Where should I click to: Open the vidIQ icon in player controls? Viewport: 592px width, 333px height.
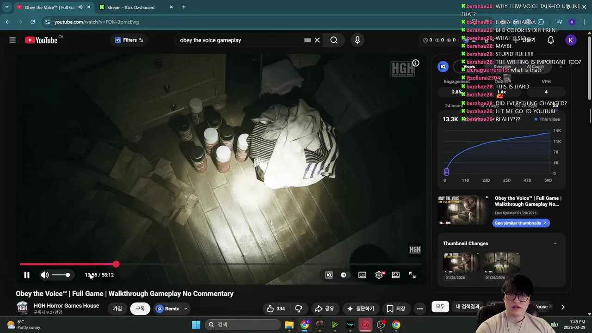point(329,275)
